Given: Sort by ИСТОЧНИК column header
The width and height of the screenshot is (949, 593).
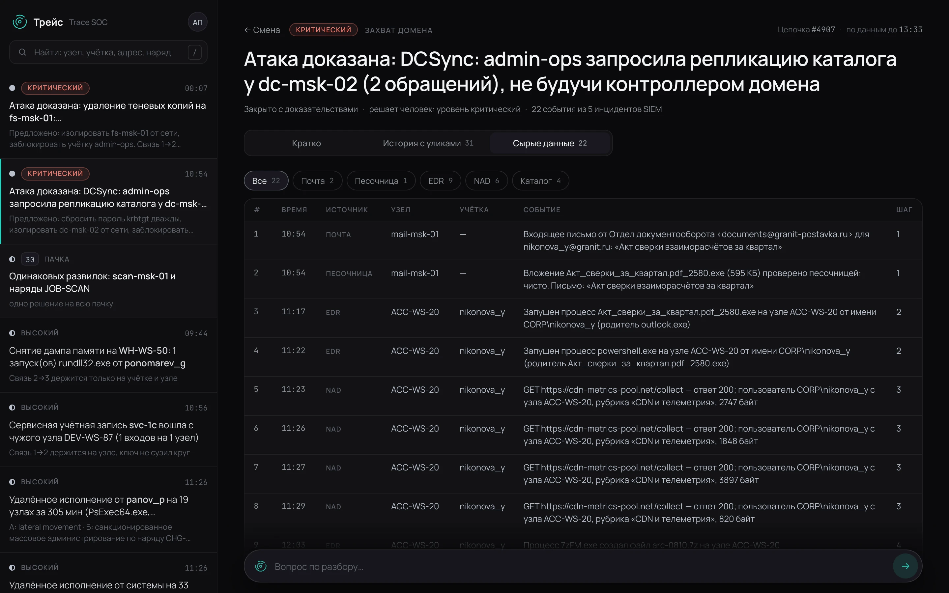Looking at the screenshot, I should click(x=347, y=210).
